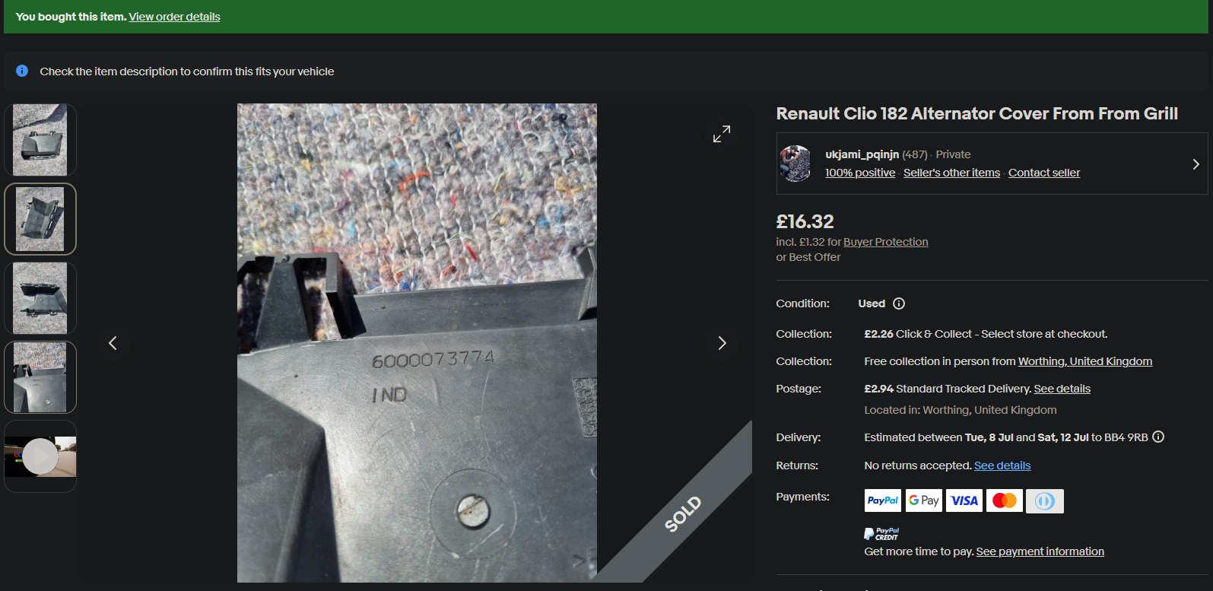The width and height of the screenshot is (1213, 591).
Task: Select first thumbnail of alternator cover
Action: 40,140
